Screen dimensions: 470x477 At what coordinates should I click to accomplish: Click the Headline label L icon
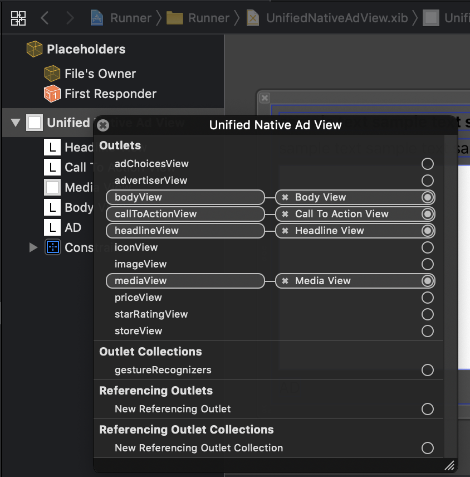pyautogui.click(x=52, y=147)
